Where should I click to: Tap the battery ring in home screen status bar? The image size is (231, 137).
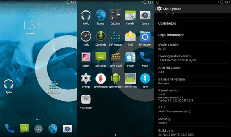coord(68,2)
